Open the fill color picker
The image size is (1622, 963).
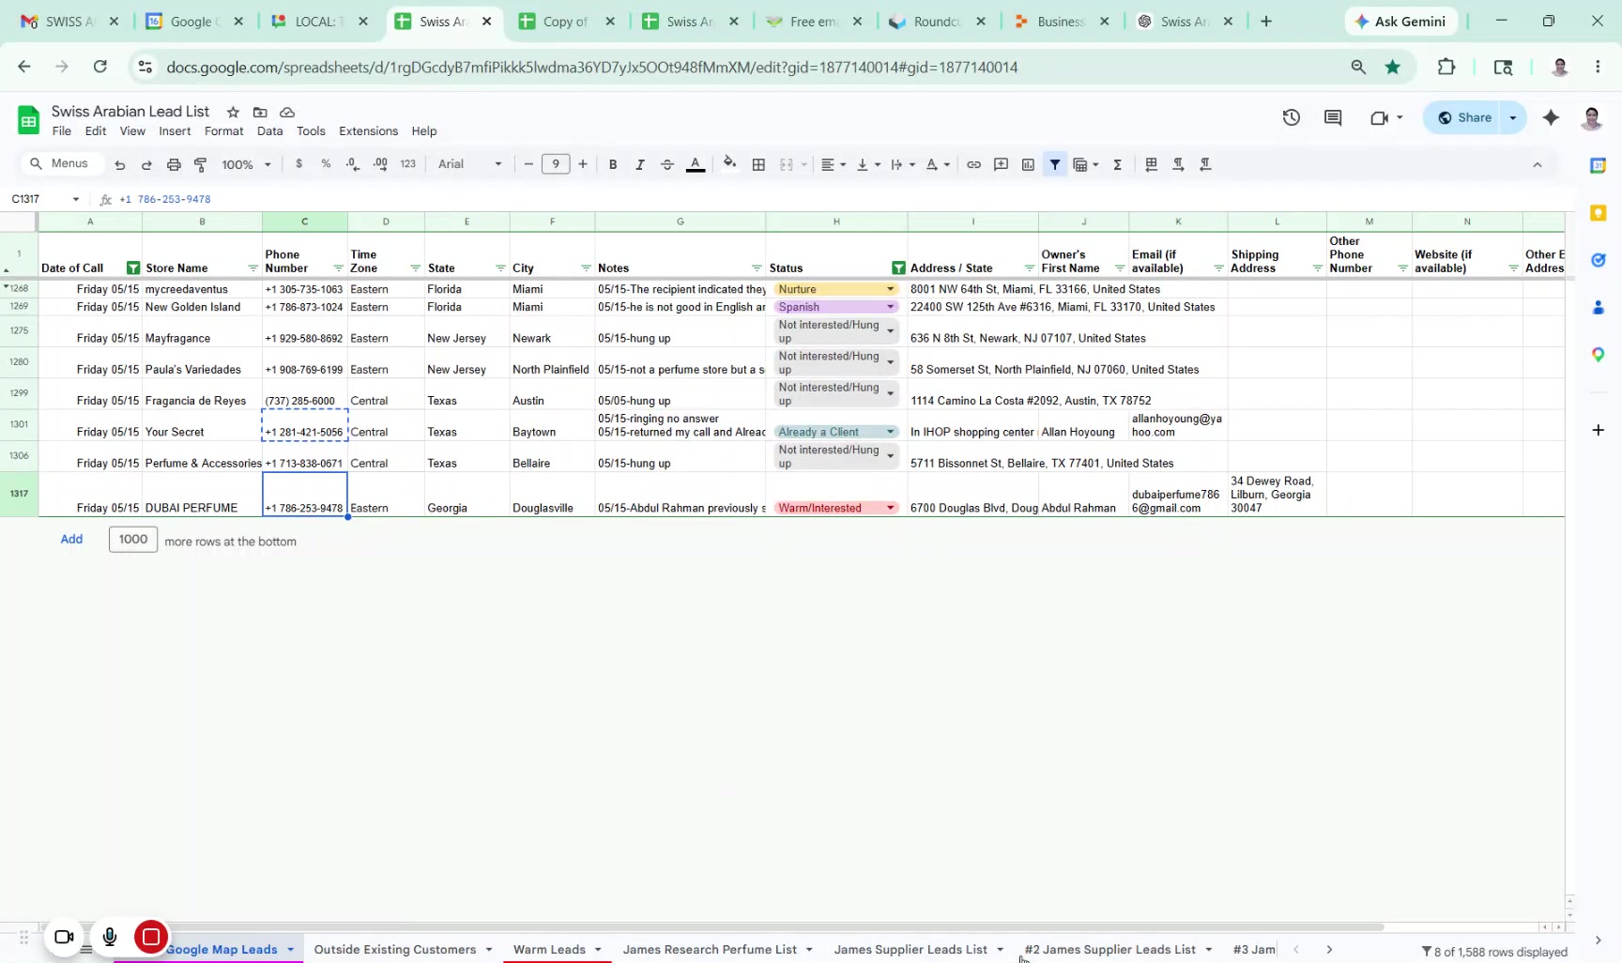[729, 164]
